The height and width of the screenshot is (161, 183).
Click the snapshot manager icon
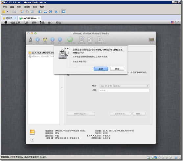point(32,11)
